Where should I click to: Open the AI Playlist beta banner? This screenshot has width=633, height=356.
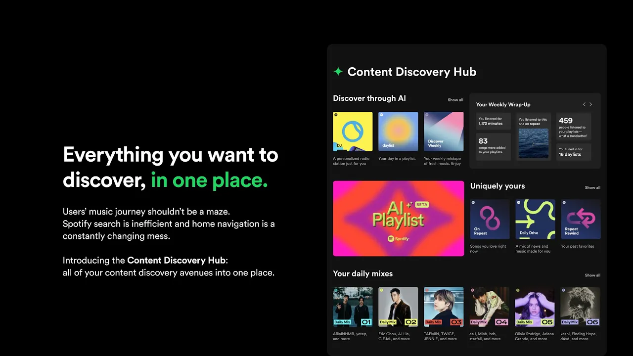399,219
